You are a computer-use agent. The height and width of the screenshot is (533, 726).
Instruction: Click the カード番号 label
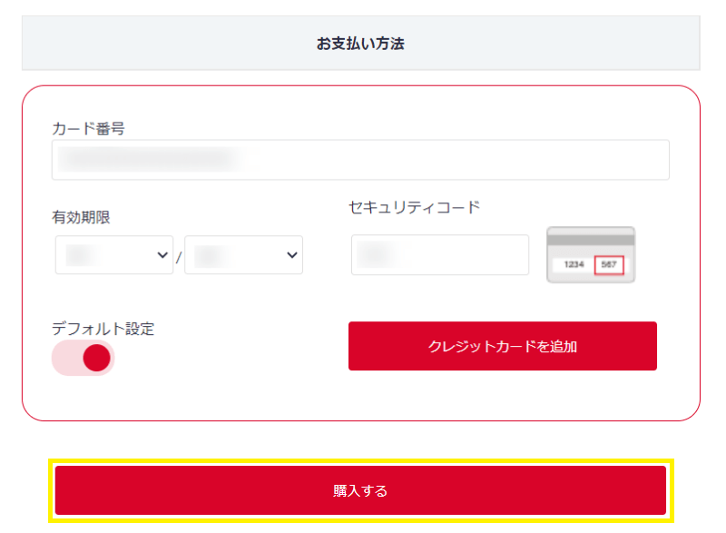coord(88,128)
